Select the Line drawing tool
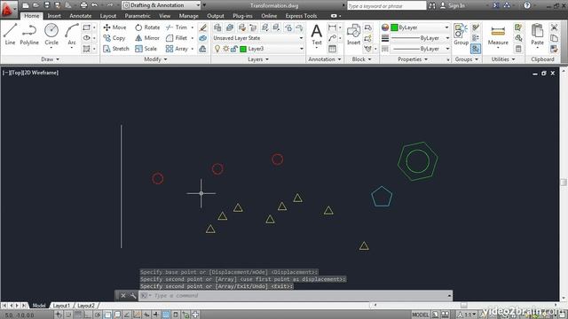Screen dimensions: 568x319 click(10, 35)
